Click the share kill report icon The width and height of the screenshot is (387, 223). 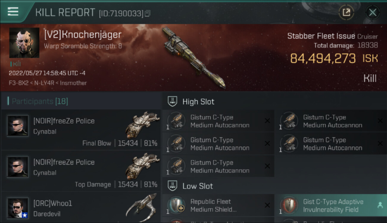pyautogui.click(x=346, y=12)
